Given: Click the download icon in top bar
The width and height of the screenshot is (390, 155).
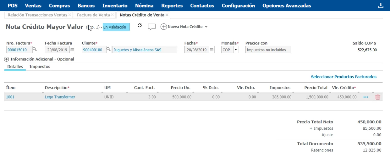Looking at the screenshot, I should pyautogui.click(x=381, y=6).
